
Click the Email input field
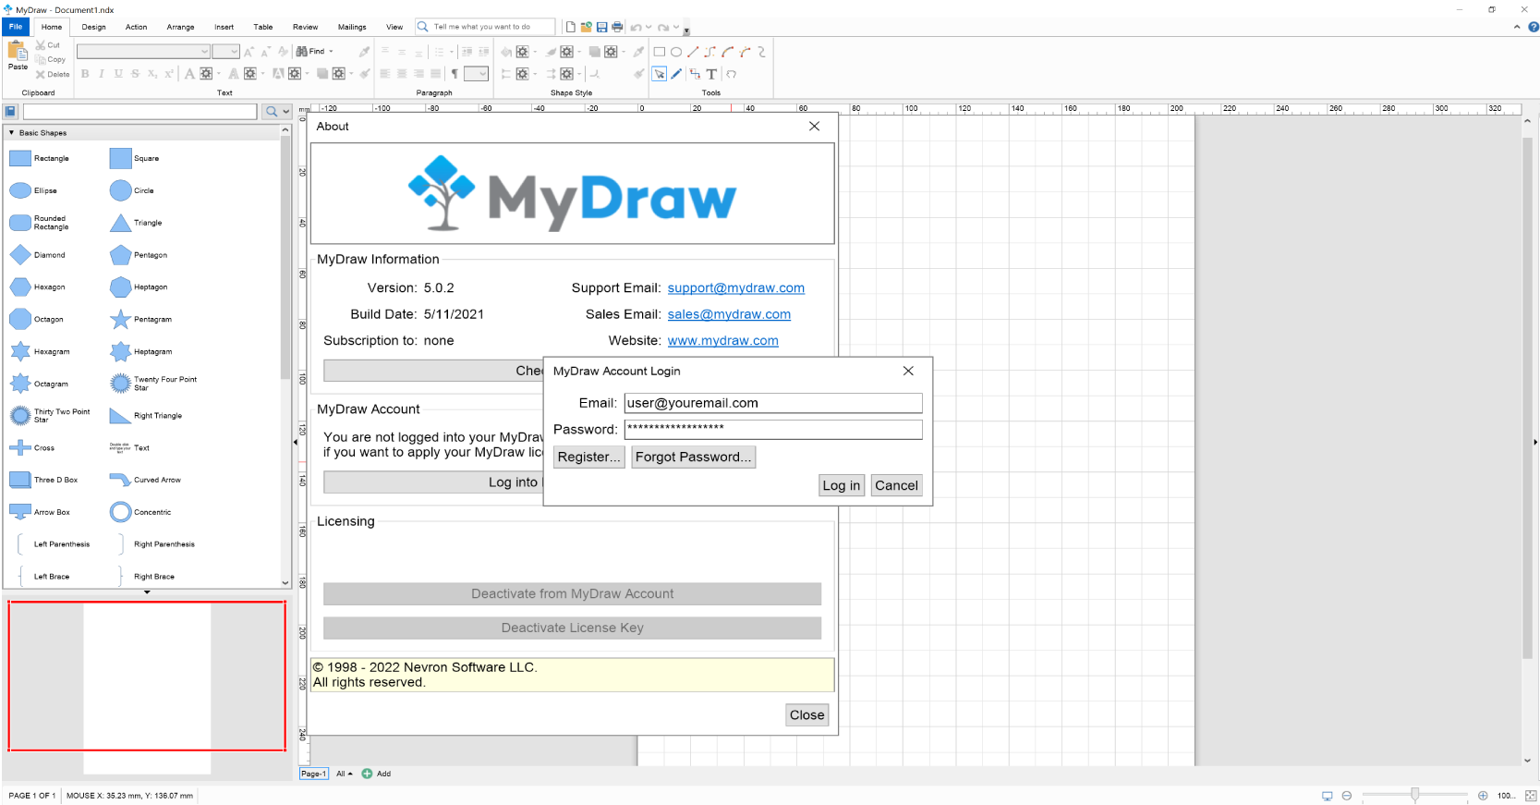pos(773,403)
